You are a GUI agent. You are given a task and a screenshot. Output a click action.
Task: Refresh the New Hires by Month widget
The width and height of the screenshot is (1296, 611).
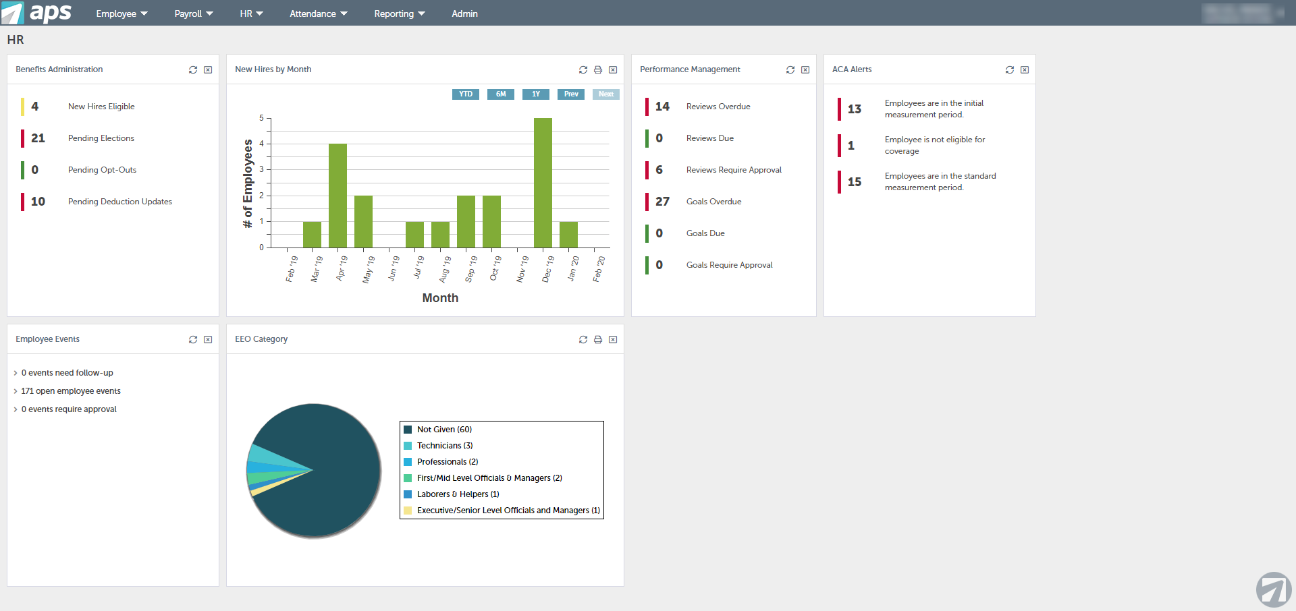[583, 70]
